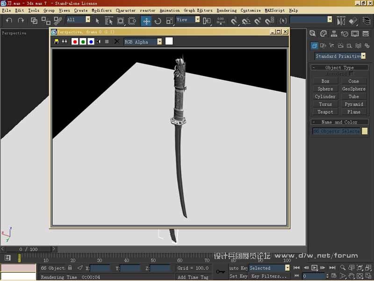Image resolution: width=374 pixels, height=281 pixels.
Task: Open the Key Filters dialog
Action: (x=269, y=276)
